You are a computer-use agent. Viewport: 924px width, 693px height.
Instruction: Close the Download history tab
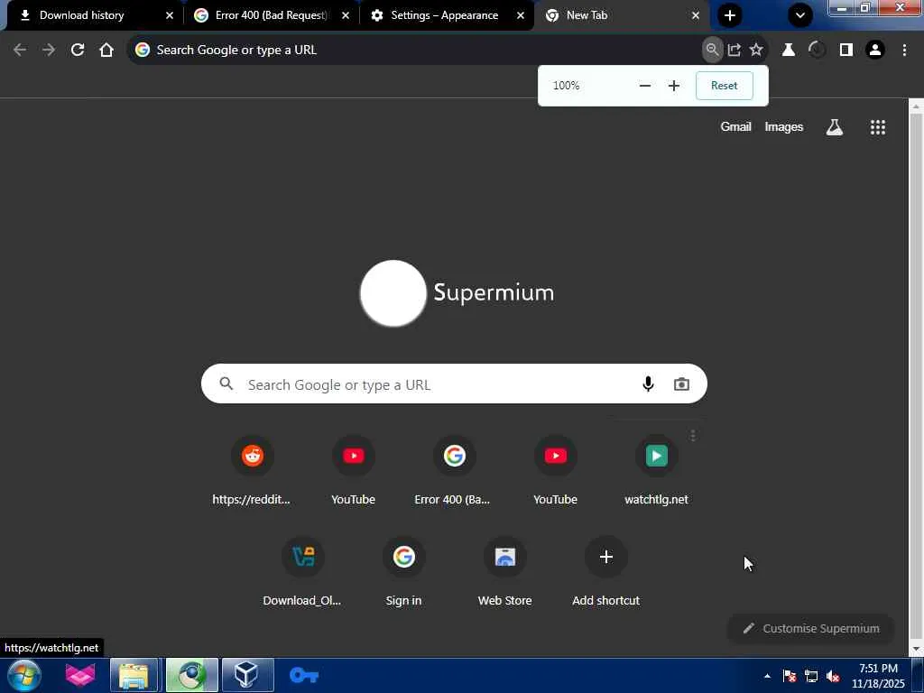pyautogui.click(x=169, y=15)
